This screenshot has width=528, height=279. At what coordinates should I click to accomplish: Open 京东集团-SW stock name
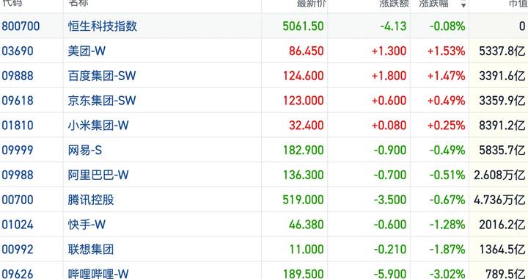[x=102, y=101]
